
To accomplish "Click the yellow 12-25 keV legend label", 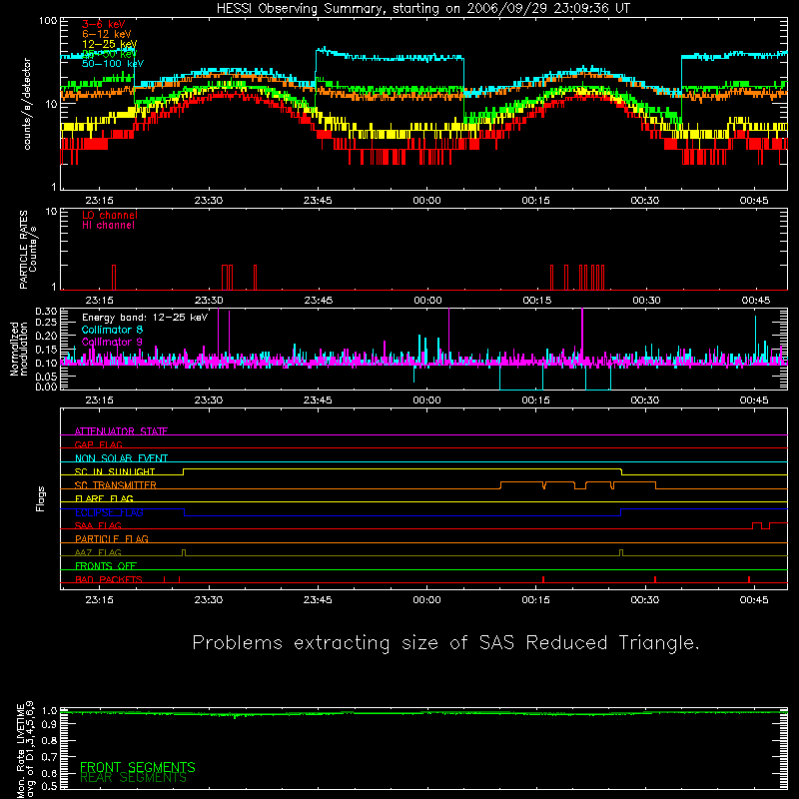I will [x=110, y=44].
